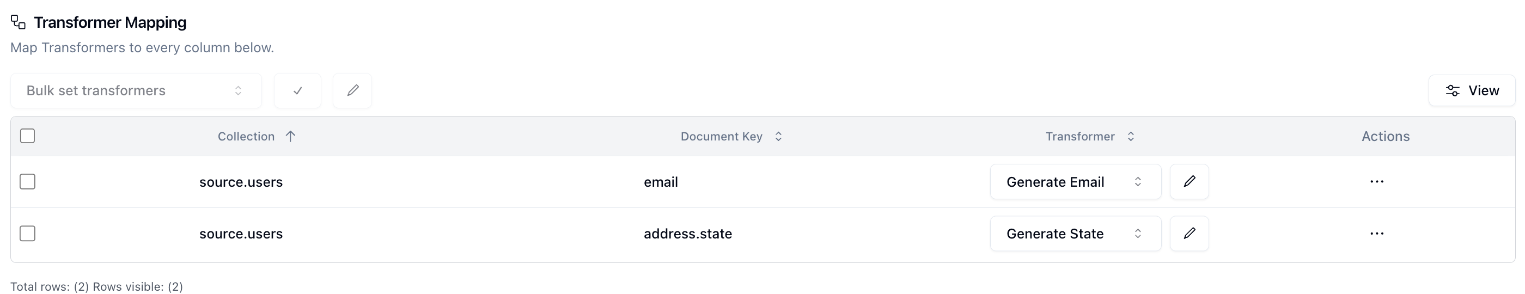Open actions menu for address.state row
The width and height of the screenshot is (1525, 294).
(x=1376, y=234)
